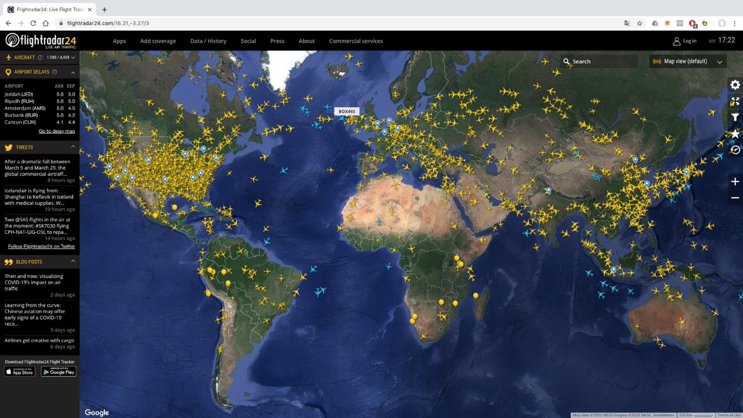743x418 pixels.
Task: Collapse the Tweets panel
Action: click(73, 147)
